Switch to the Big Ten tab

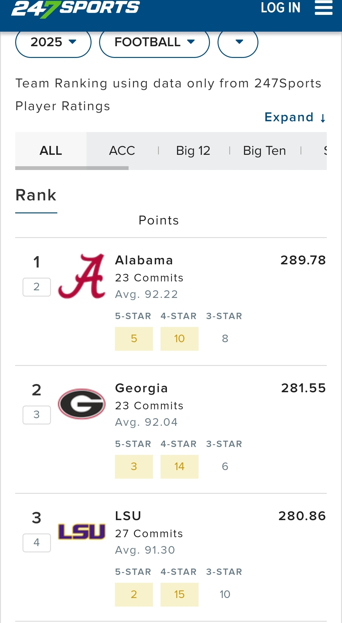[264, 151]
